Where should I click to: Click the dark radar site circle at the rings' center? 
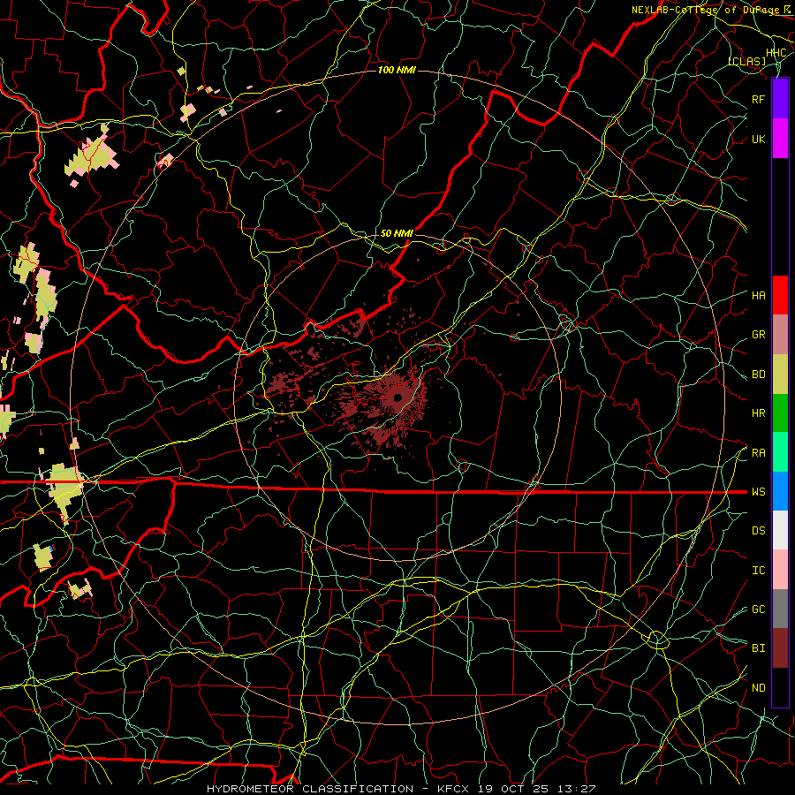397,397
